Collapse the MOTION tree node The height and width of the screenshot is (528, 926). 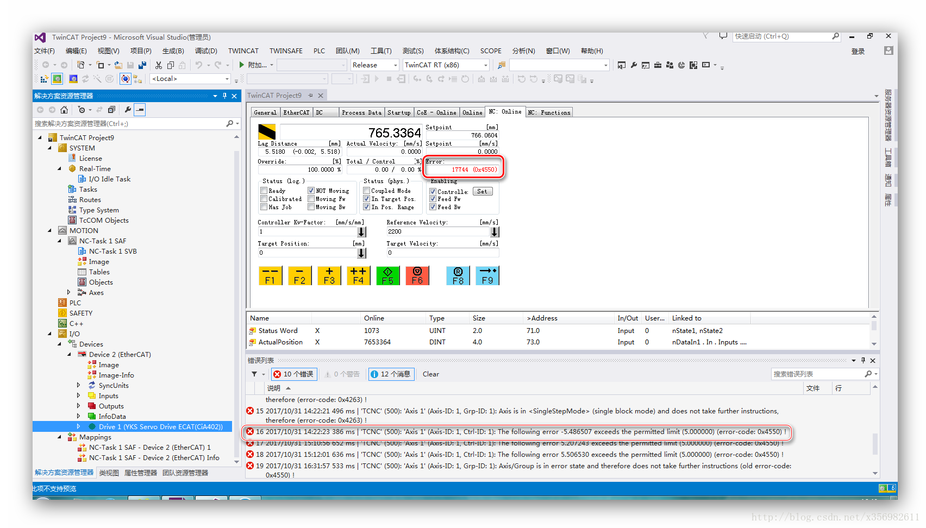pyautogui.click(x=49, y=230)
